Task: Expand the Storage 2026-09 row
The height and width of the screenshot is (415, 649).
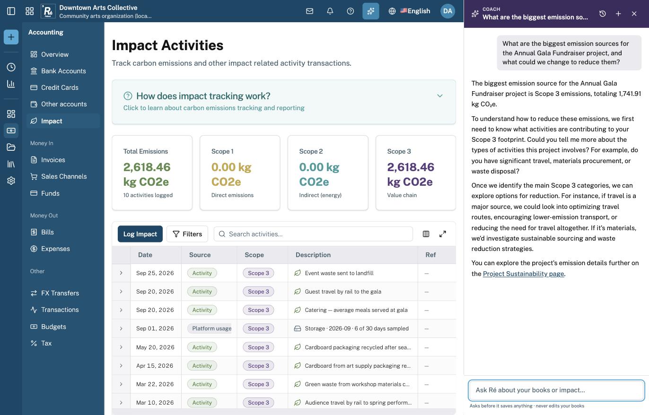Action: click(121, 329)
